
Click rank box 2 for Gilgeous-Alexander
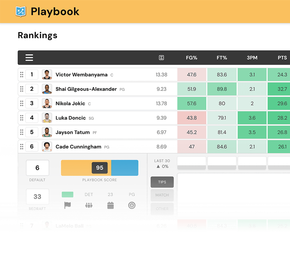click(32, 89)
